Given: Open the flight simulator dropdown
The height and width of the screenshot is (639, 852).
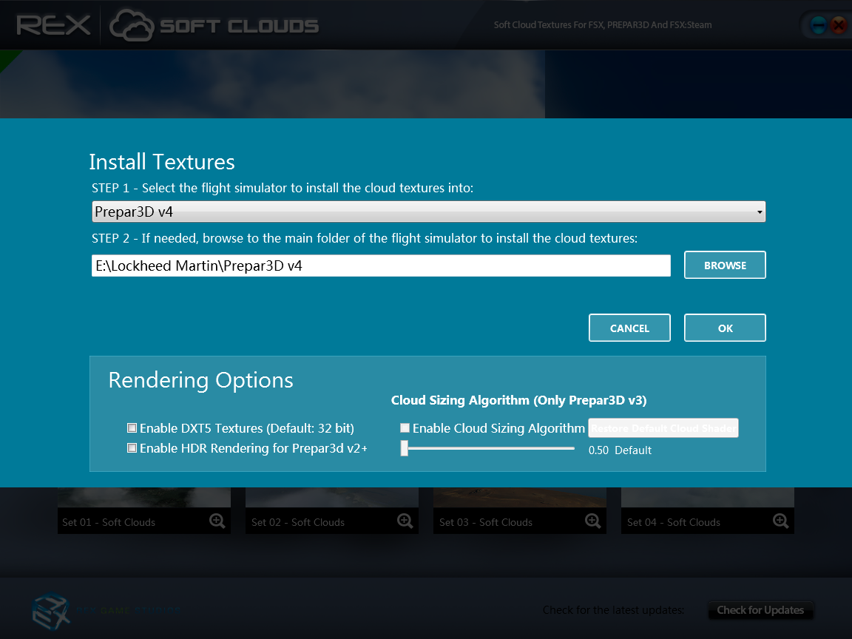Looking at the screenshot, I should point(429,212).
